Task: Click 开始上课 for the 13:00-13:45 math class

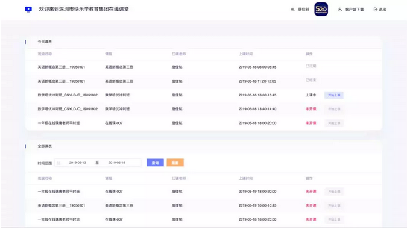Action: [x=334, y=95]
